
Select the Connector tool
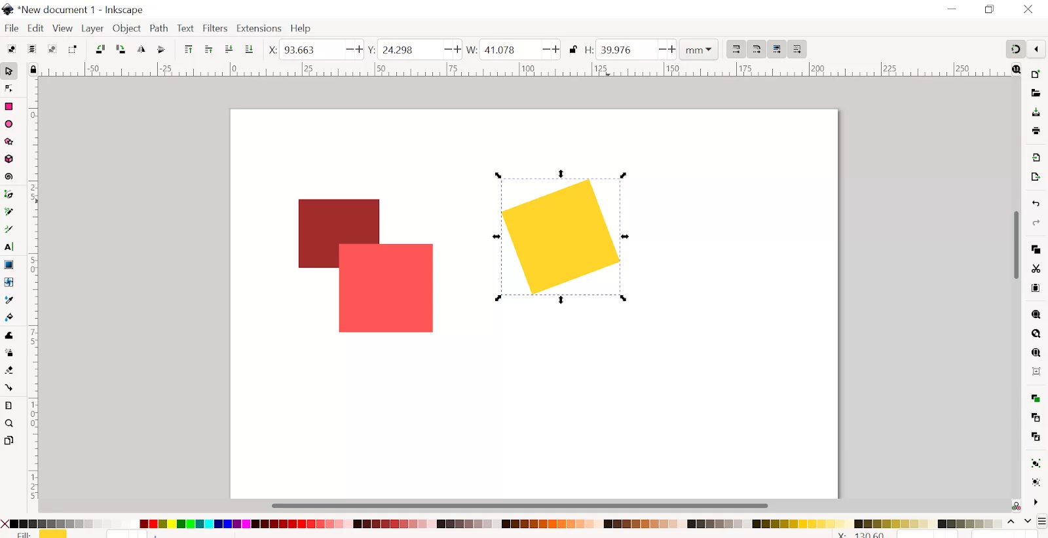[9, 389]
